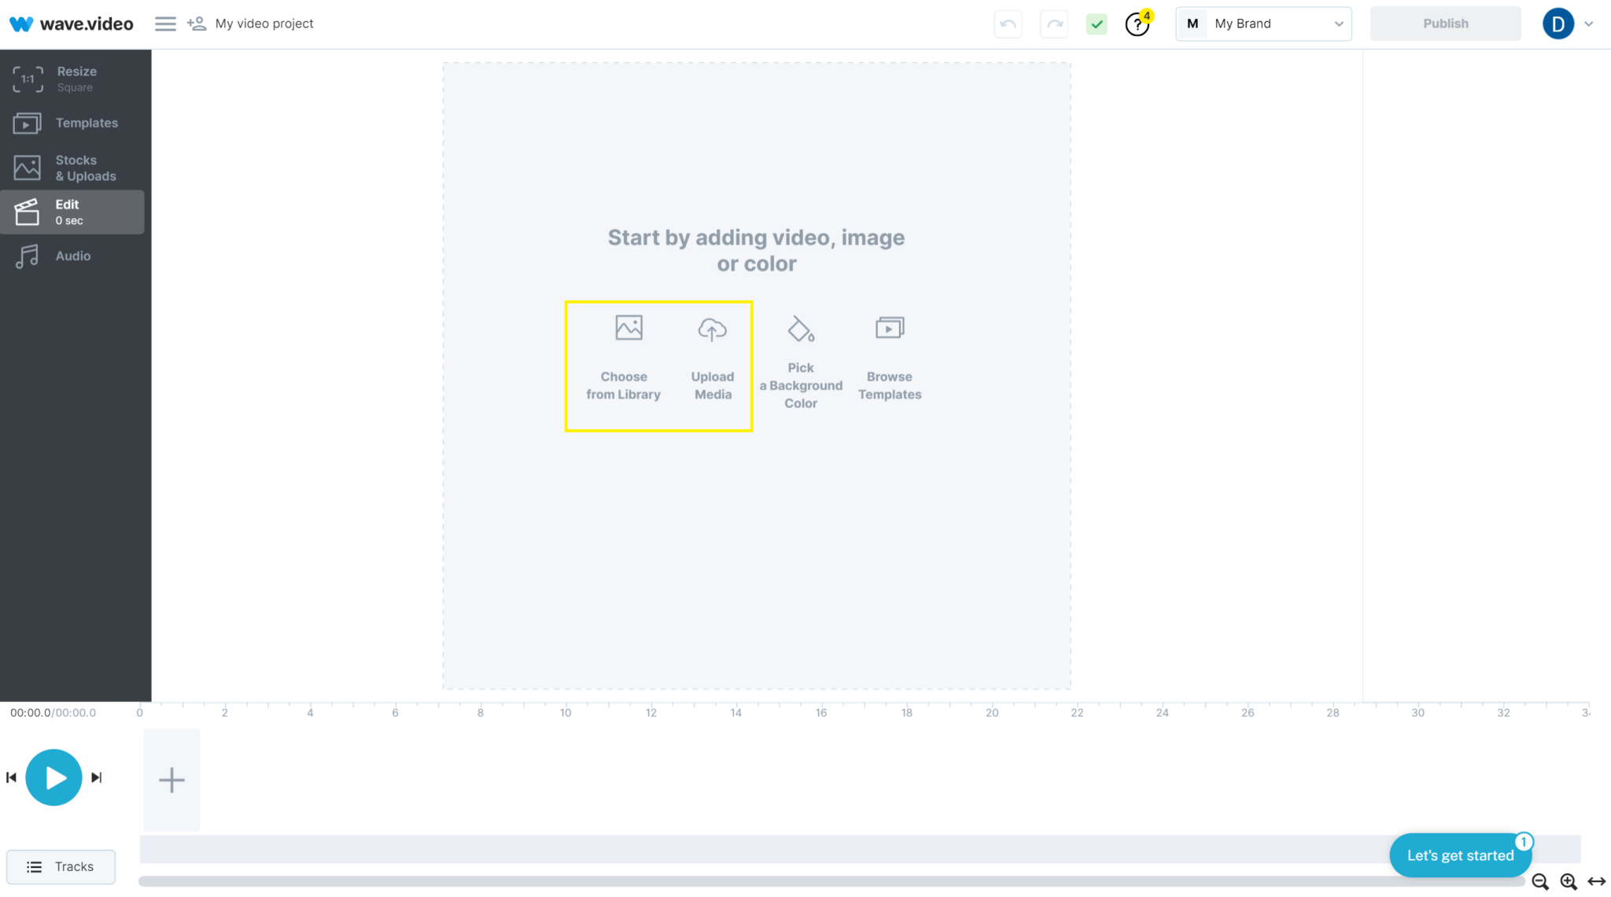The width and height of the screenshot is (1611, 897).
Task: Click the redo arrow button
Action: 1051,24
